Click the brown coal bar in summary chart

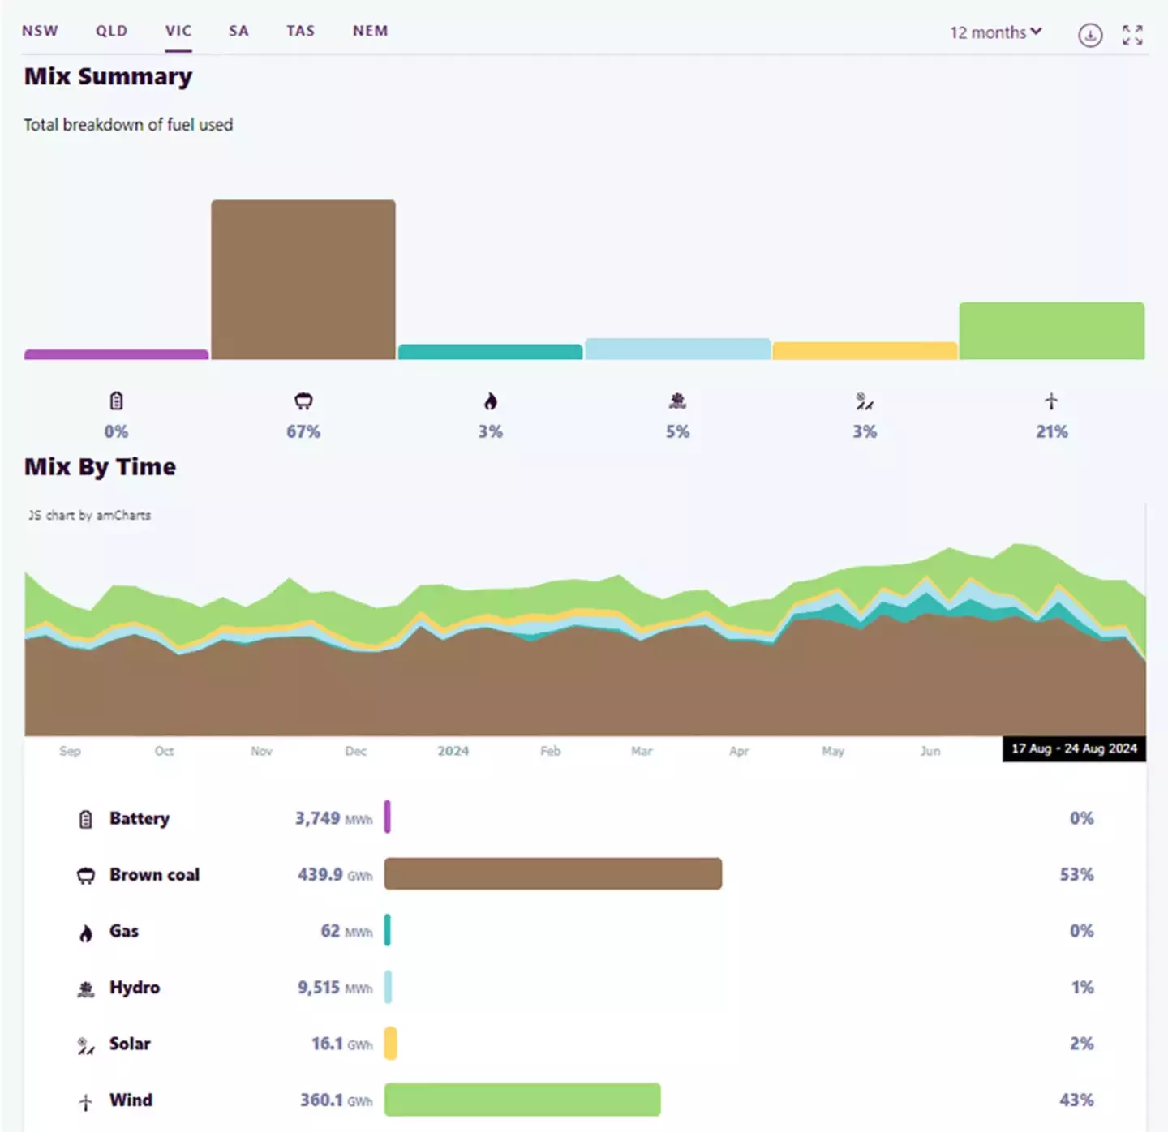[x=303, y=280]
